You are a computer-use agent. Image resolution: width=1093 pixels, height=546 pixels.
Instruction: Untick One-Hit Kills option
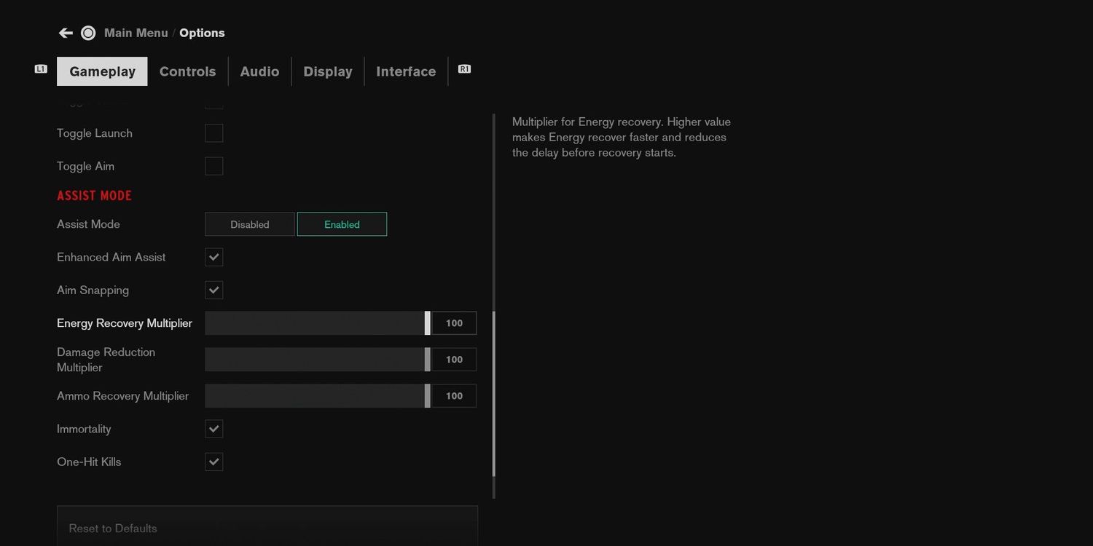pyautogui.click(x=213, y=462)
